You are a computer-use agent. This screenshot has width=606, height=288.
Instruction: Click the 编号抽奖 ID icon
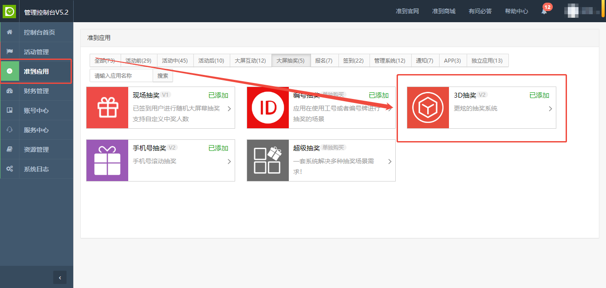(268, 108)
